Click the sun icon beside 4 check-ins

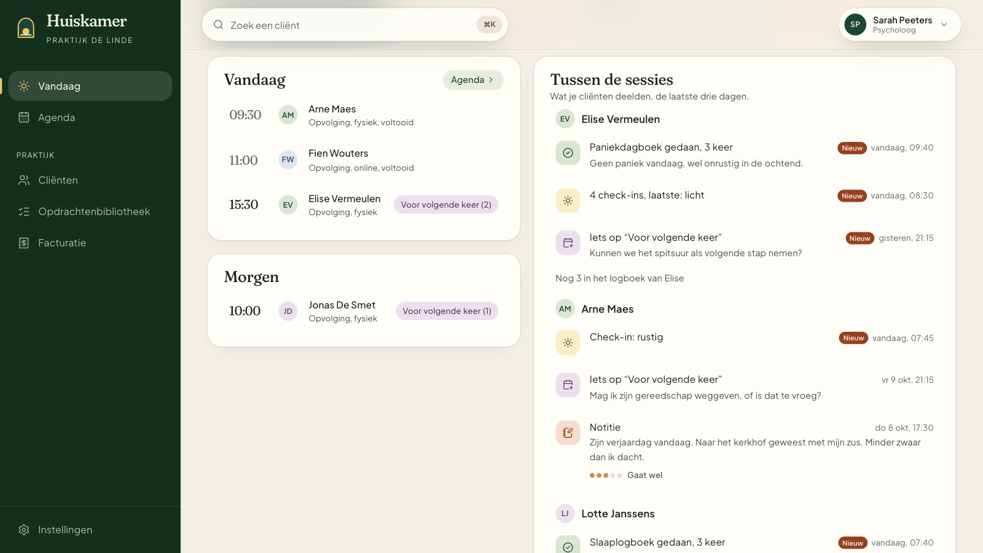(x=568, y=201)
